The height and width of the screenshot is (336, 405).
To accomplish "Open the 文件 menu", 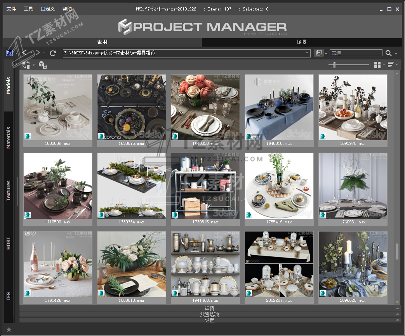I will pyautogui.click(x=11, y=9).
